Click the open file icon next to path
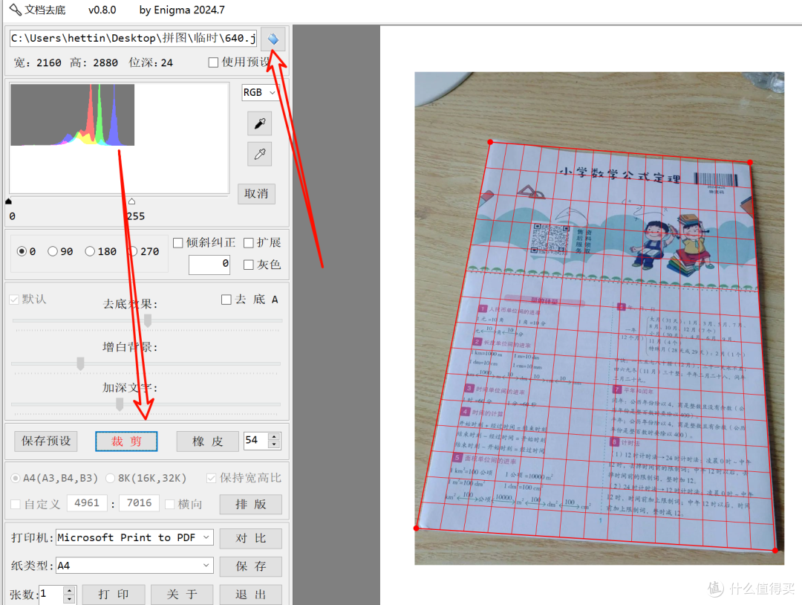802x605 pixels. [273, 39]
